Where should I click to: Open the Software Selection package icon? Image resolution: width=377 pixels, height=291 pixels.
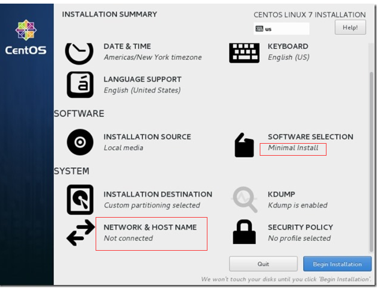tap(244, 145)
